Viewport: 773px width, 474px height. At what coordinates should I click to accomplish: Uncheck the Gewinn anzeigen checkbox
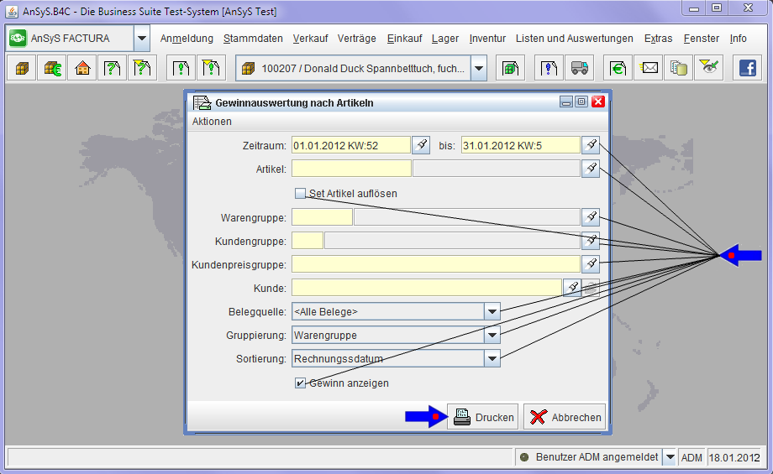300,383
